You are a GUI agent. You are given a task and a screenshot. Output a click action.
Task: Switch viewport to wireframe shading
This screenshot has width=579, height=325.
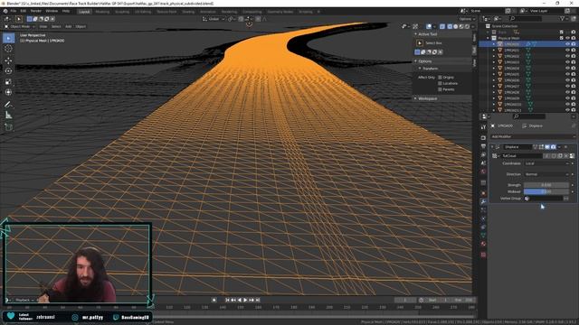pyautogui.click(x=450, y=26)
